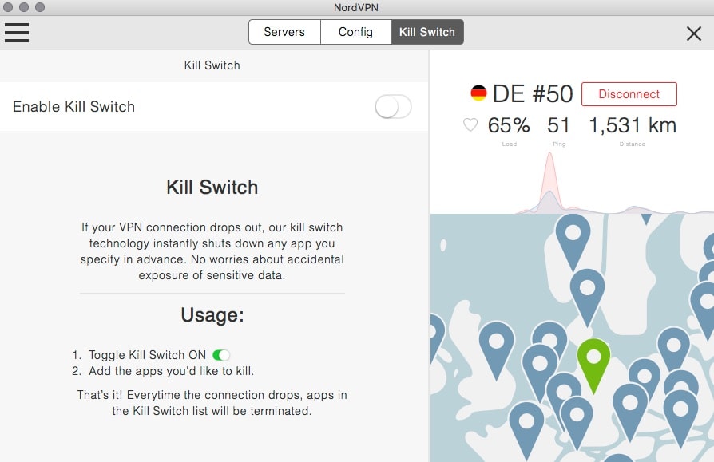
Task: Click the DE #50 server name
Action: point(533,94)
